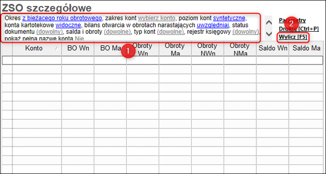Click the BO Ma column header
The image size is (326, 174).
click(111, 48)
